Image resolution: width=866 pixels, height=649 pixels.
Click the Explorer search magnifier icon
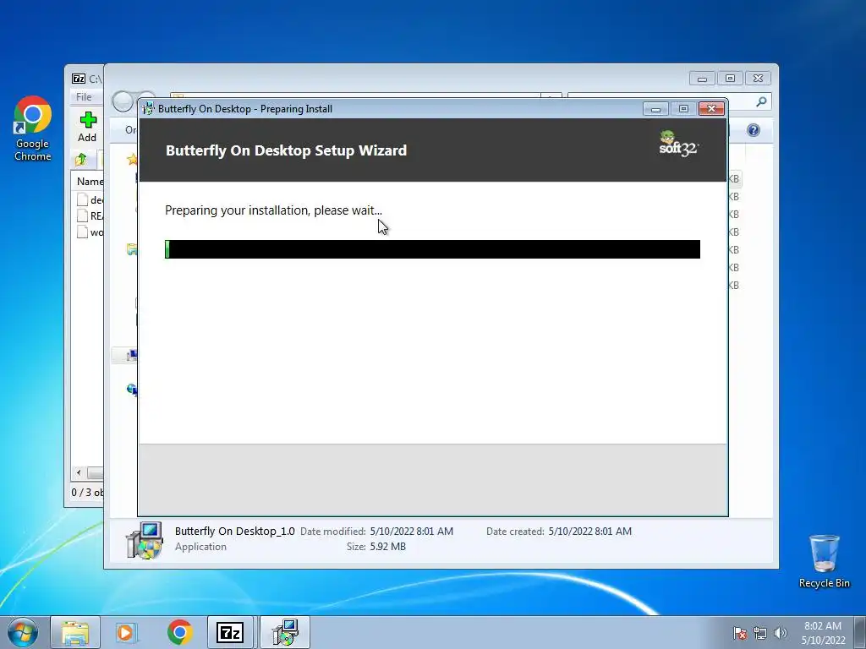click(x=762, y=101)
